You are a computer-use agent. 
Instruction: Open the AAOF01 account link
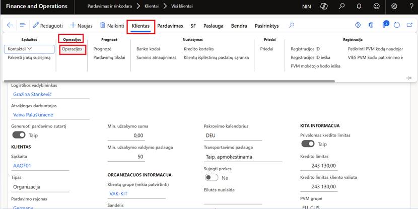pyautogui.click(x=22, y=166)
